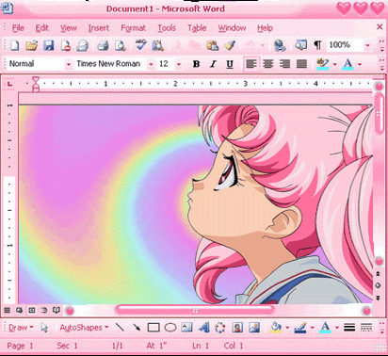Toggle Show/Hide paragraph marks
388x356 pixels.
[x=317, y=46]
